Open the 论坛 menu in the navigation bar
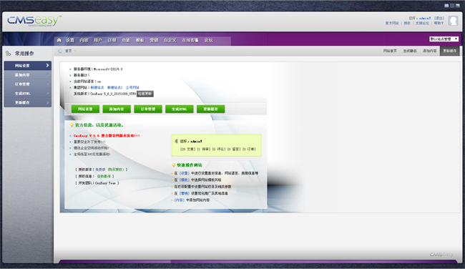465x269 pixels. click(208, 40)
